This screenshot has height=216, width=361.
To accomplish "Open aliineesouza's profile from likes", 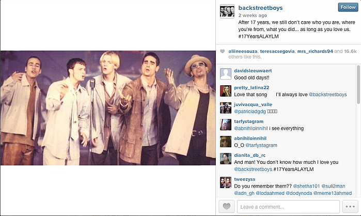I will (243, 51).
